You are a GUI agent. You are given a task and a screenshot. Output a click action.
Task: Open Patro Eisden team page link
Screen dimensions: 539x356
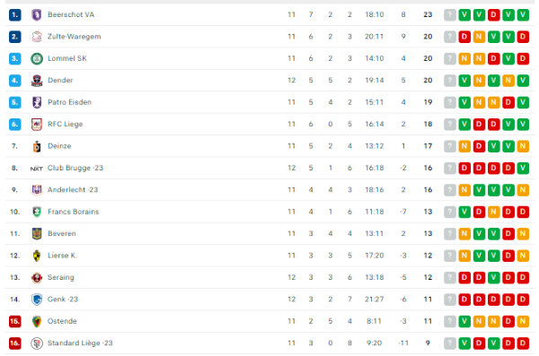[x=69, y=102]
